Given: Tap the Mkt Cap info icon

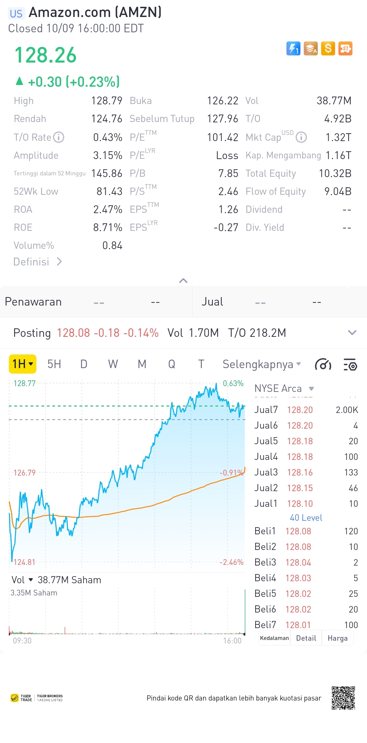Looking at the screenshot, I should point(301,137).
